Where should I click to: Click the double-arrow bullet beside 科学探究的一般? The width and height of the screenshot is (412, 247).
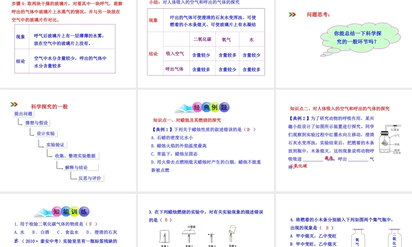14,105
